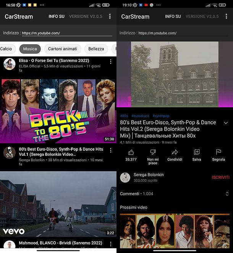Tap left screen Wi-Fi status icon
The height and width of the screenshot is (253, 233).
pos(98,5)
